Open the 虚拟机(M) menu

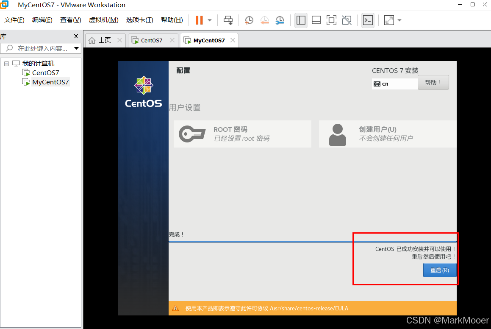click(x=104, y=20)
